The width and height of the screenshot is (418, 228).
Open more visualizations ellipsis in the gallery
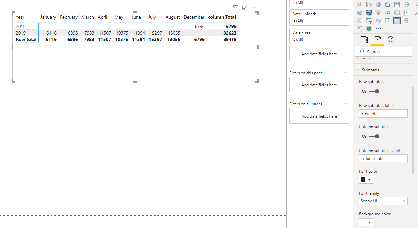click(x=378, y=28)
